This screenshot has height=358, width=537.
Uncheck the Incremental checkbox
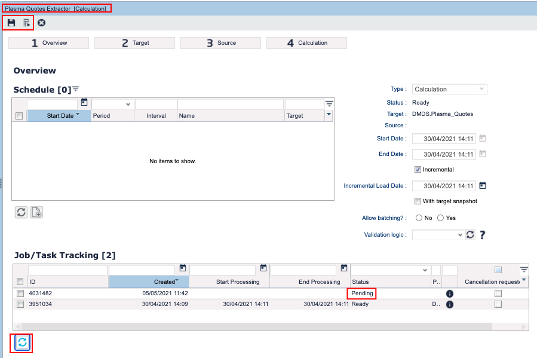[418, 170]
